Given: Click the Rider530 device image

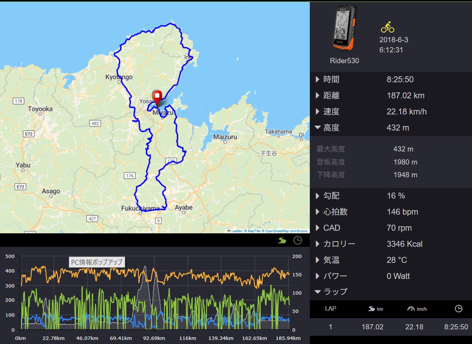Looking at the screenshot, I should point(344,27).
